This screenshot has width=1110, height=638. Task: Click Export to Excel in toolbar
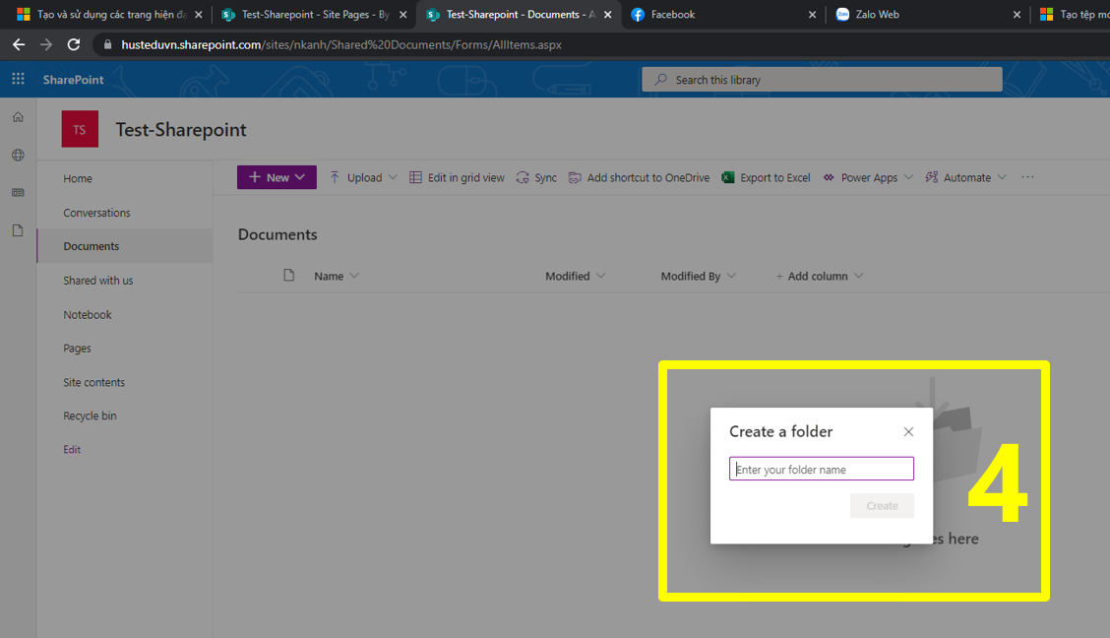[766, 178]
